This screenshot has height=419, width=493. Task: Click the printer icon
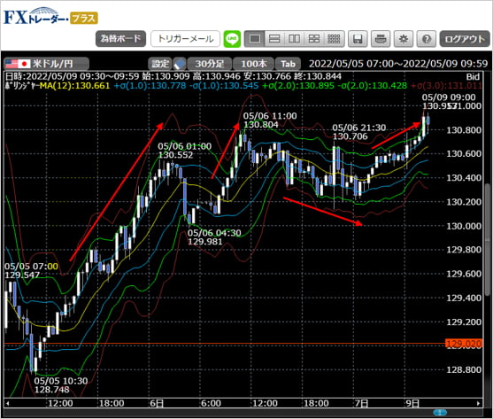pyautogui.click(x=381, y=39)
